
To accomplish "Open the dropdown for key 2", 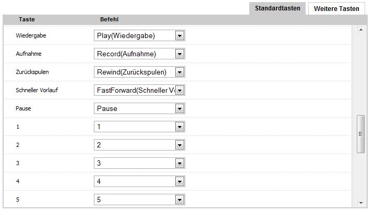I will (x=180, y=145).
